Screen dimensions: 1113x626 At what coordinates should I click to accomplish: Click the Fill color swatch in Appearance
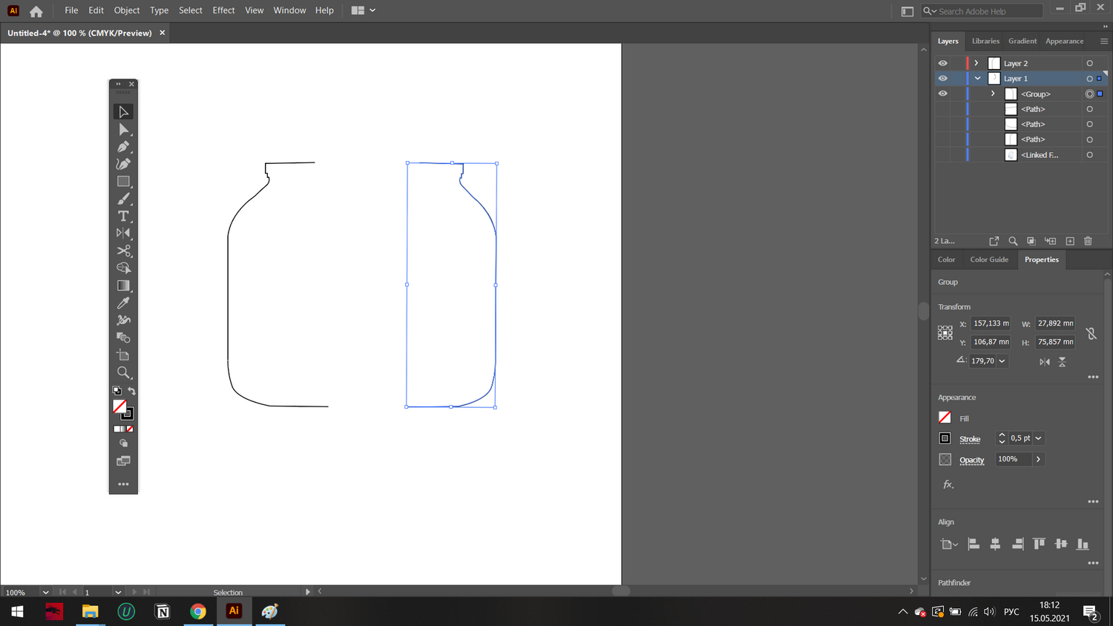(945, 418)
